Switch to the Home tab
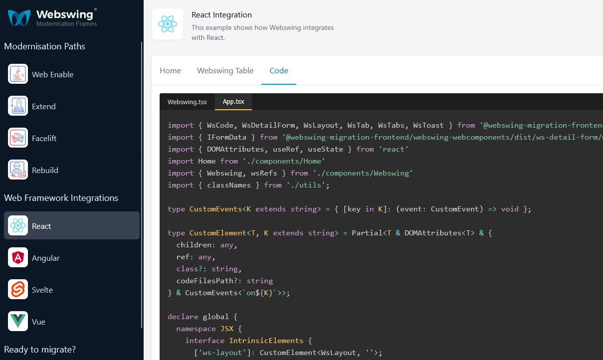The image size is (603, 360). point(170,71)
